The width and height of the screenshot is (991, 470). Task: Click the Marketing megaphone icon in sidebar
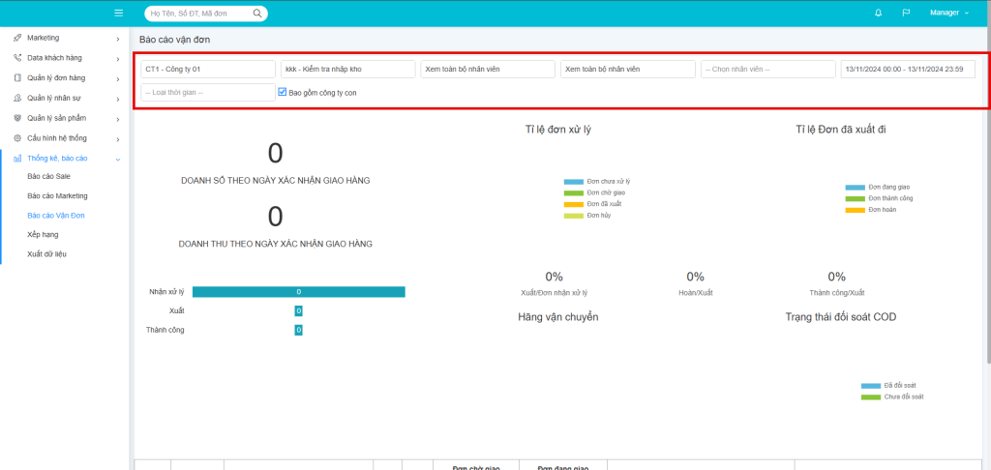tap(17, 38)
